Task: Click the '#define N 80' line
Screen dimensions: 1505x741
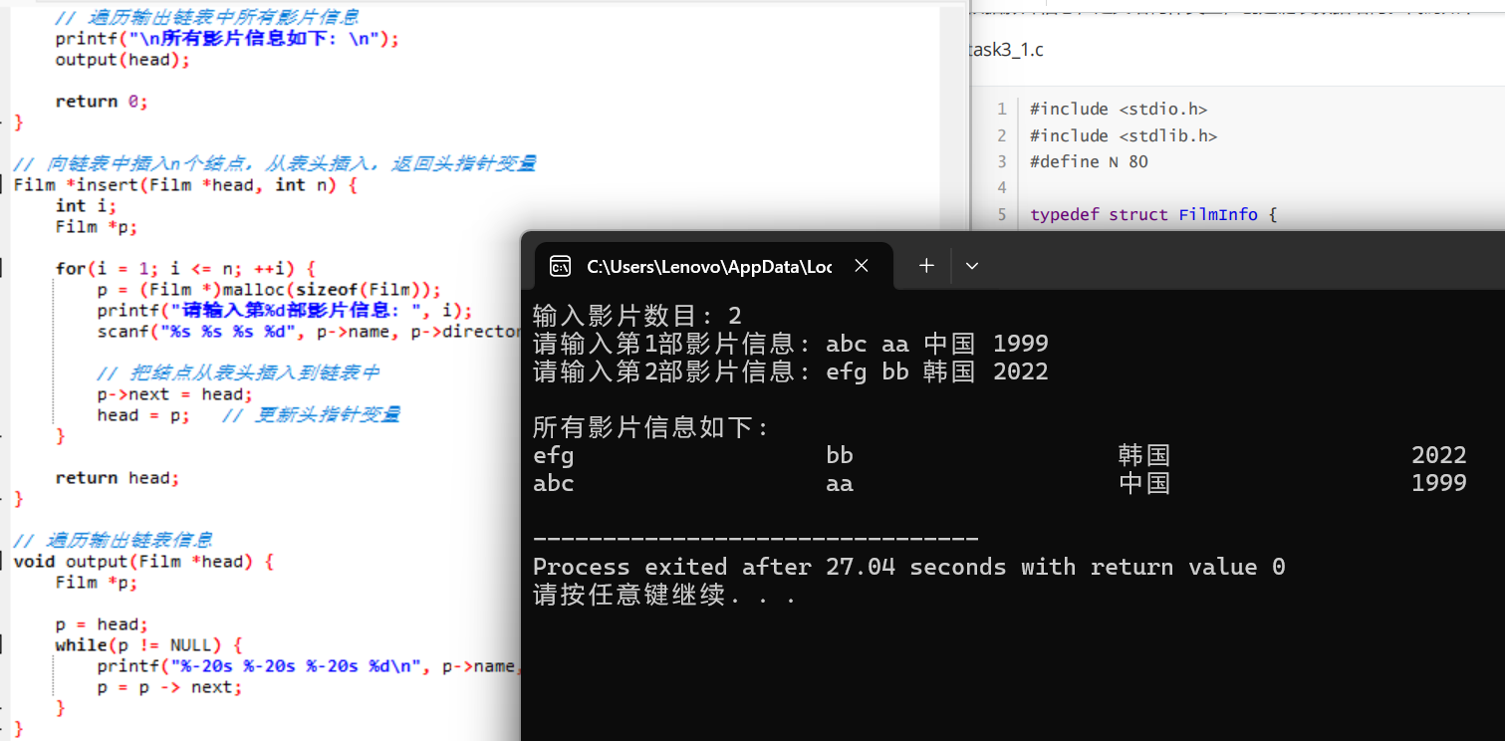Action: click(x=1089, y=161)
